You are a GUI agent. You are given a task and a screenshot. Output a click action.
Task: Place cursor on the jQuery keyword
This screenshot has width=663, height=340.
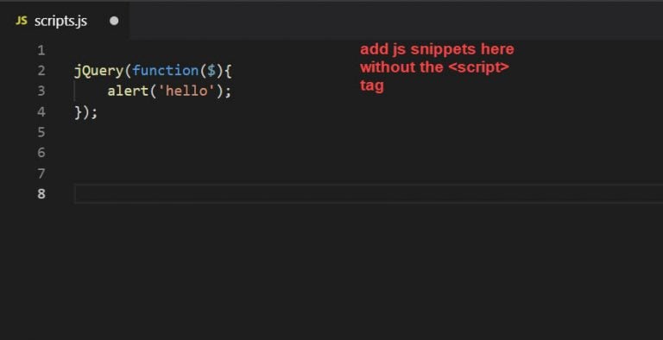(x=99, y=71)
